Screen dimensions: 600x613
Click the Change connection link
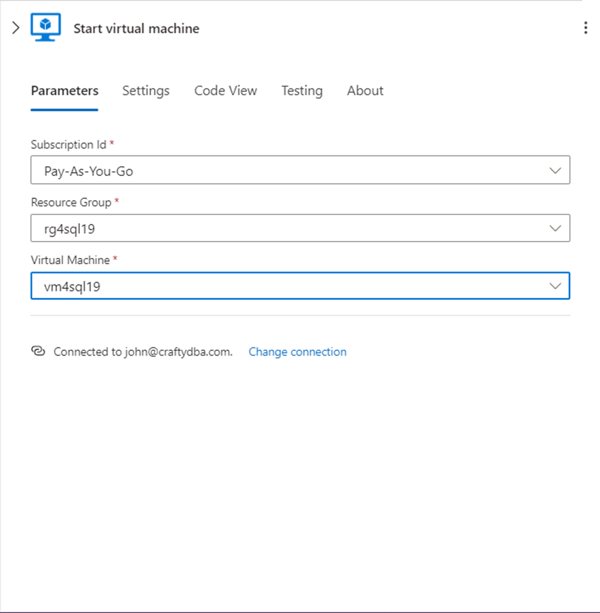point(298,352)
